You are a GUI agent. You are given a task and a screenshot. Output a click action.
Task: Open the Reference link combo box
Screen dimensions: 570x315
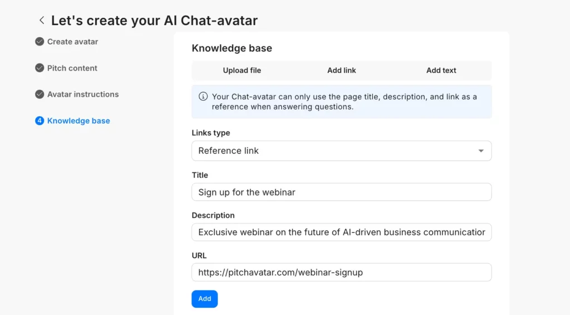coord(334,151)
